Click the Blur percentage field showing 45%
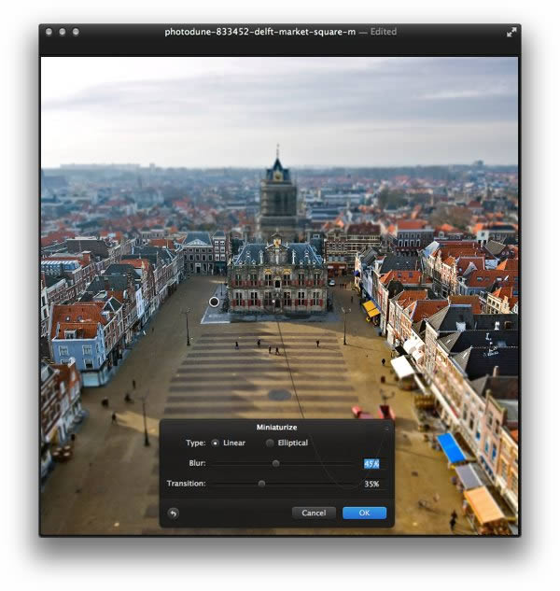The image size is (560, 591). (x=371, y=464)
